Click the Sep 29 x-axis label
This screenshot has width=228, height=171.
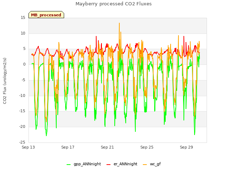tap(186, 147)
